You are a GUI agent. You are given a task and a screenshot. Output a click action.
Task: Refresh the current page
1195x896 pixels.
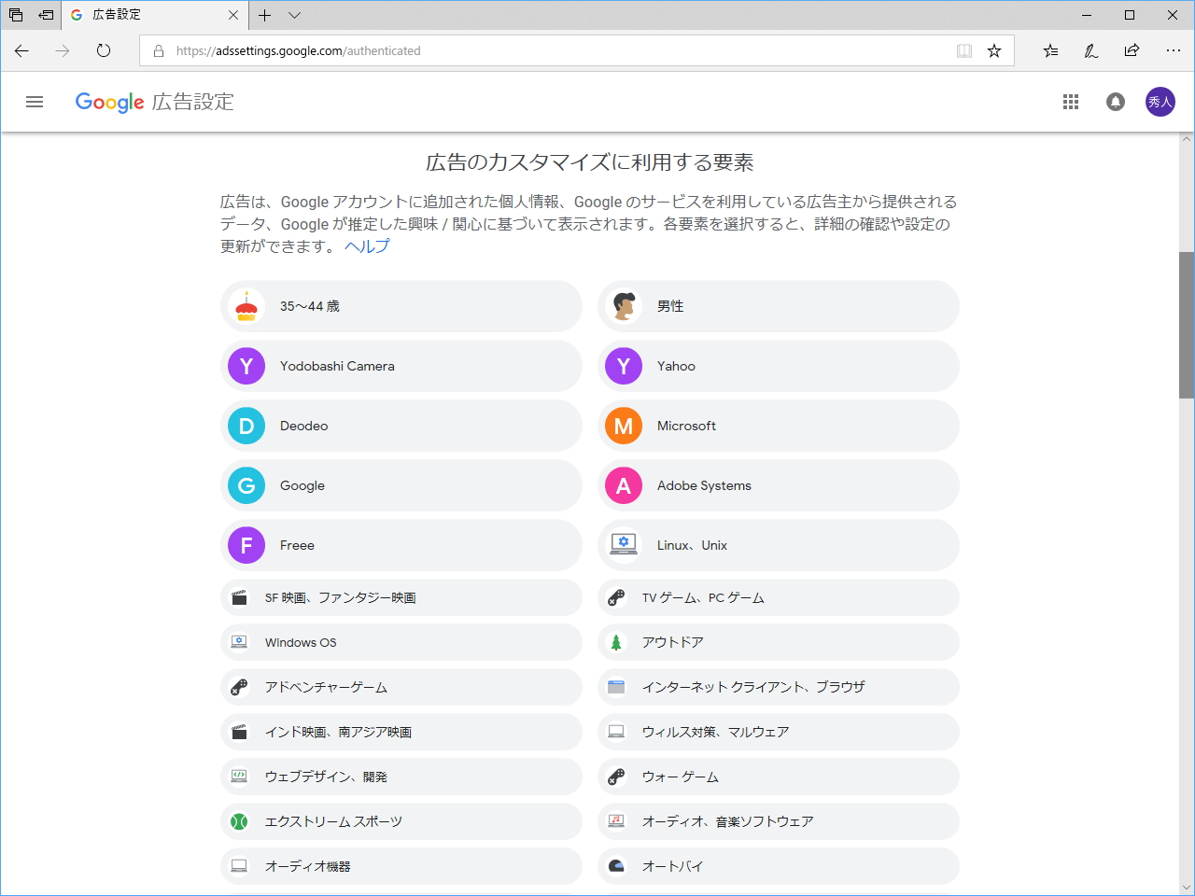click(x=104, y=50)
